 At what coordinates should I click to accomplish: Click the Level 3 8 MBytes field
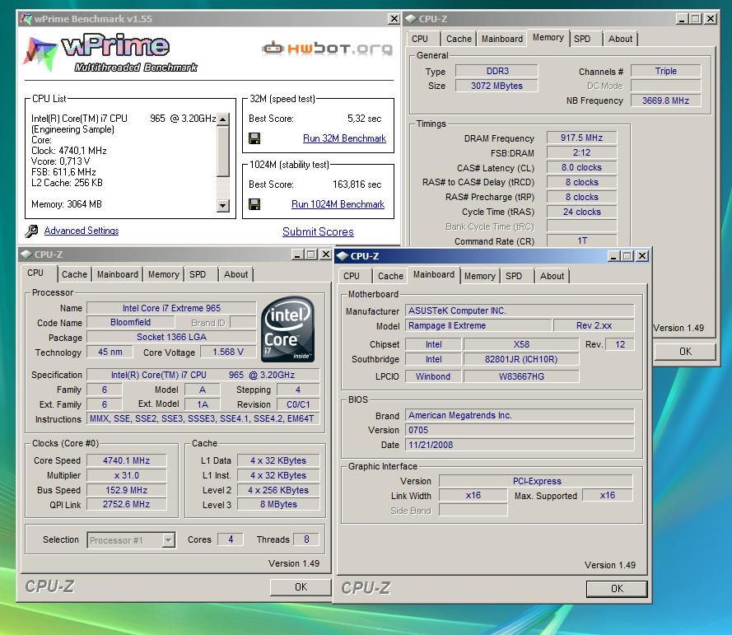click(x=278, y=504)
